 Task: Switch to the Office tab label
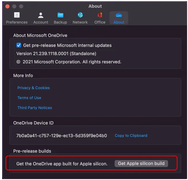(x=100, y=22)
